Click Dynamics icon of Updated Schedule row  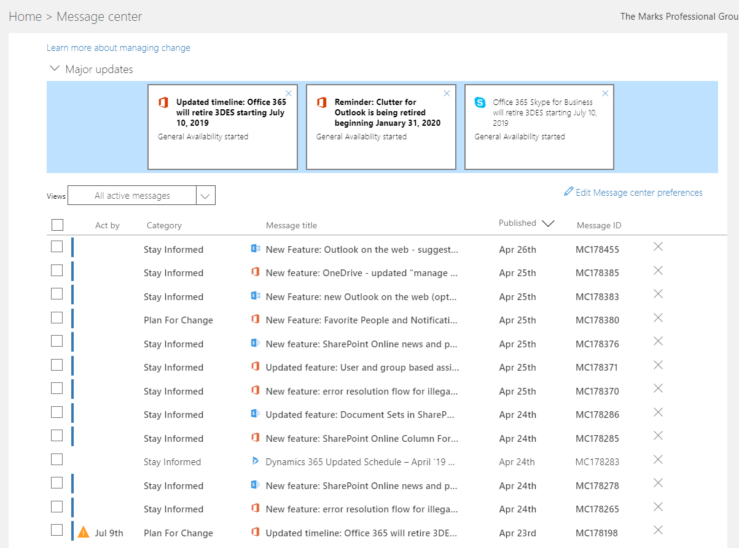(256, 461)
